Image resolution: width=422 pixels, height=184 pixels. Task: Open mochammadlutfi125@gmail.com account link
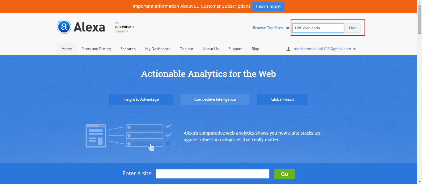point(322,49)
